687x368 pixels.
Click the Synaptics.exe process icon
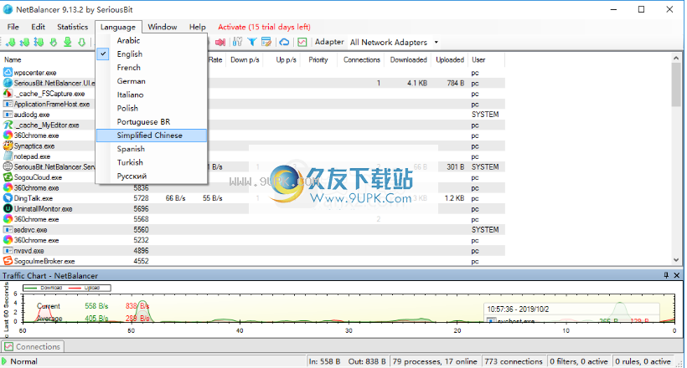pyautogui.click(x=8, y=146)
